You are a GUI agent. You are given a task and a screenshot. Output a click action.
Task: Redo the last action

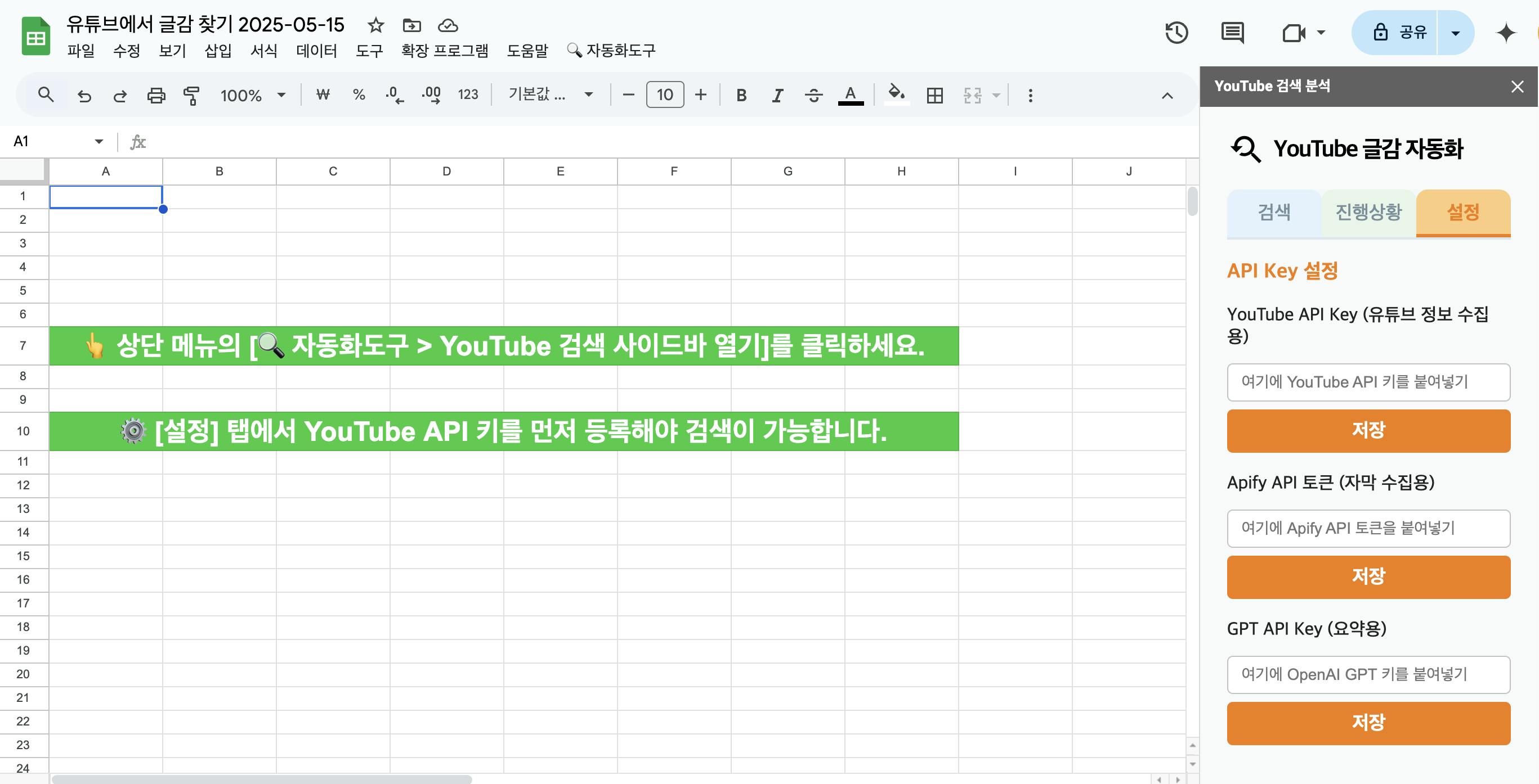[x=120, y=95]
